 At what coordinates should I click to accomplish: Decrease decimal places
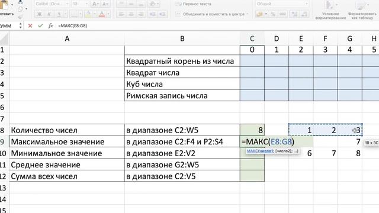(304, 14)
